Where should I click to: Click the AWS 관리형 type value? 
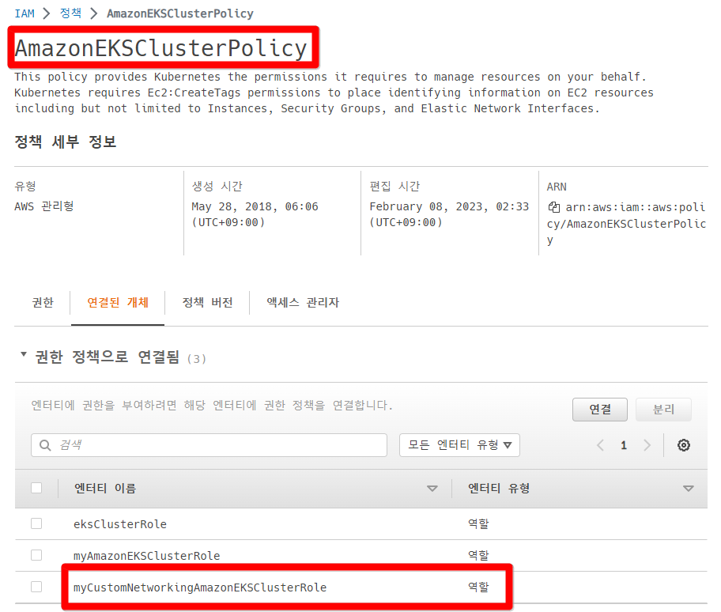click(x=44, y=206)
